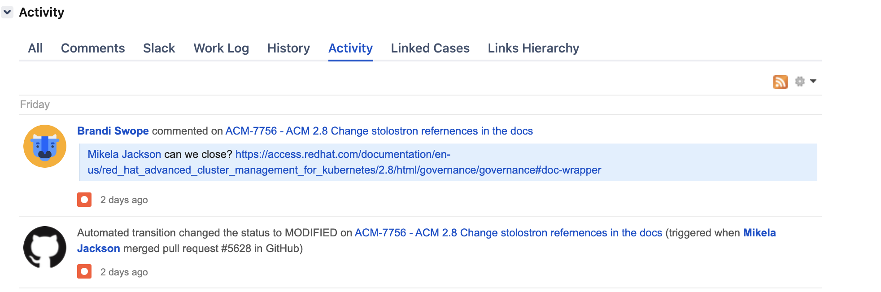Open the activity stream gear settings
The image size is (881, 292).
[x=799, y=81]
